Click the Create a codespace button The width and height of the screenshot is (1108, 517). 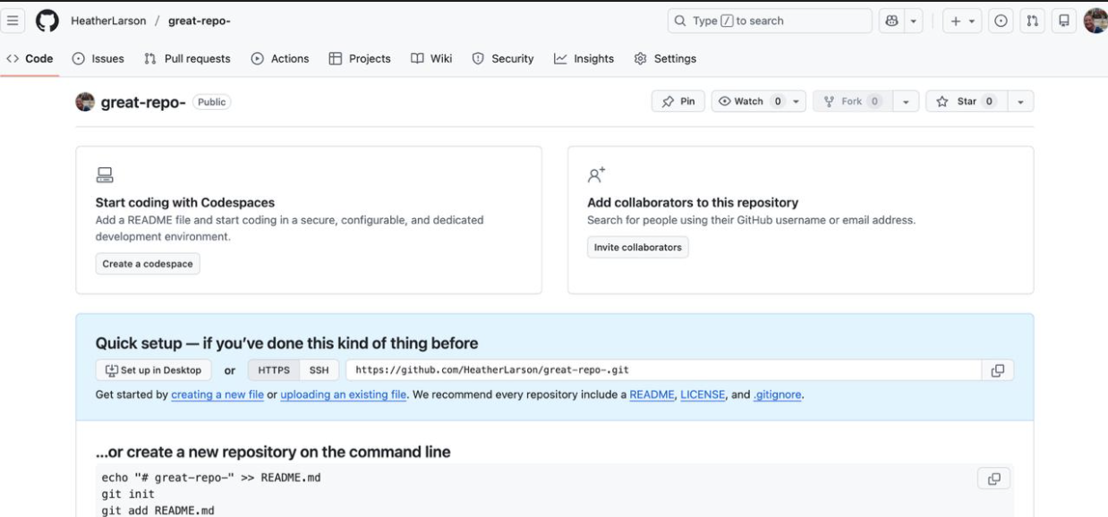(148, 263)
